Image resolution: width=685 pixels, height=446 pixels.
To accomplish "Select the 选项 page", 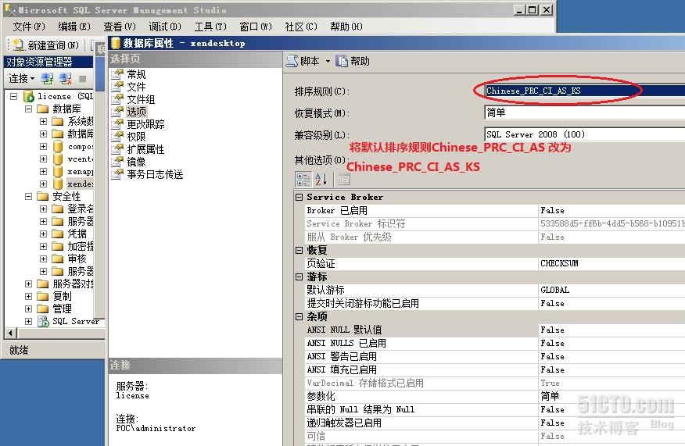I will [136, 112].
